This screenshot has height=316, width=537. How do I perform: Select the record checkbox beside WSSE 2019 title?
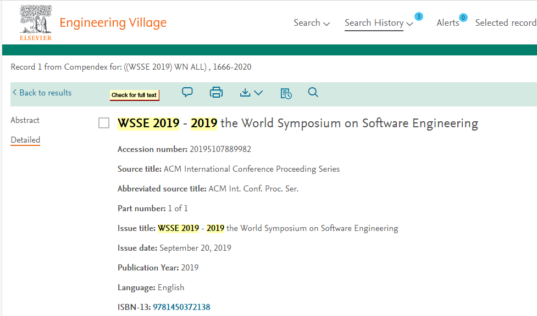point(104,123)
